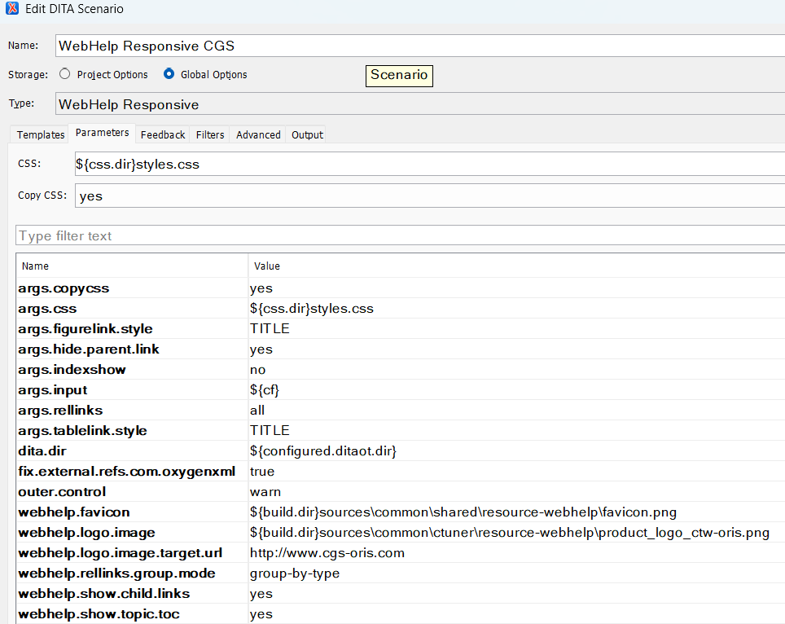Click the TITLE value of args.figurelink.style

point(270,329)
